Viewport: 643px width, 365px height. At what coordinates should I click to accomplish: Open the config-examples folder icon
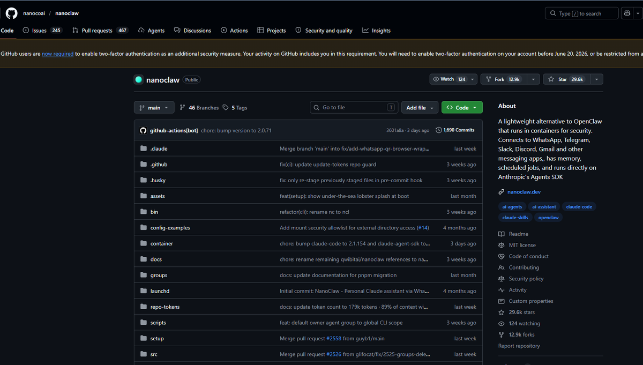point(144,228)
